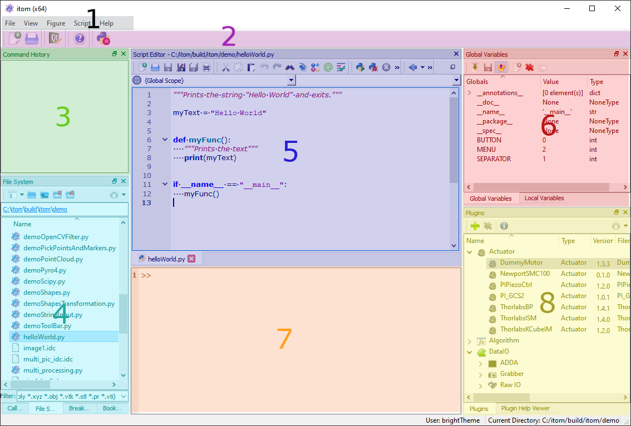Switch to the Book... tab
This screenshot has height=426, width=631.
(112, 408)
